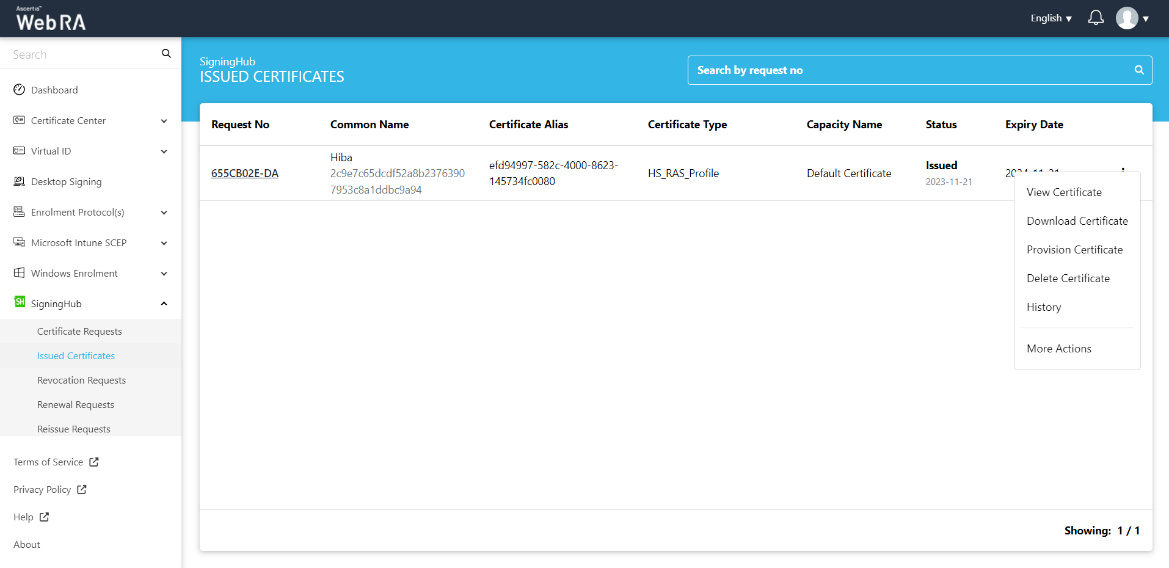Select View Certificate from the context menu

(1064, 192)
